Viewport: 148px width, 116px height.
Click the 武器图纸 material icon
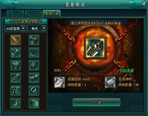click(x=59, y=82)
